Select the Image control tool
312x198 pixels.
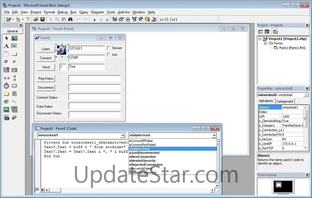6,110
